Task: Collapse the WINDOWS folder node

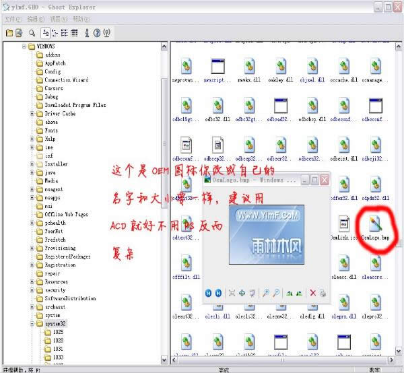Action: point(24,46)
